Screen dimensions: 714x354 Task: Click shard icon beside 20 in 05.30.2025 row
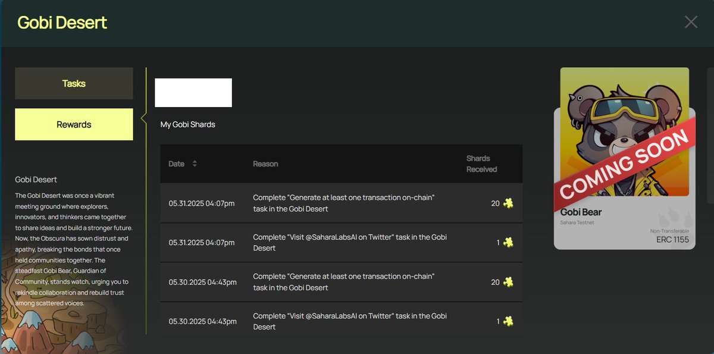pyautogui.click(x=508, y=282)
